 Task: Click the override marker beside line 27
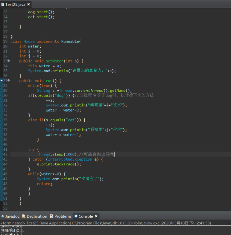(1, 81)
